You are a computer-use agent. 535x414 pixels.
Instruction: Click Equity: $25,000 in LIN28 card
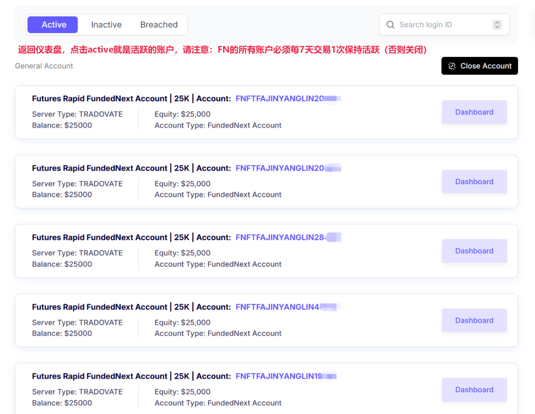tap(182, 253)
